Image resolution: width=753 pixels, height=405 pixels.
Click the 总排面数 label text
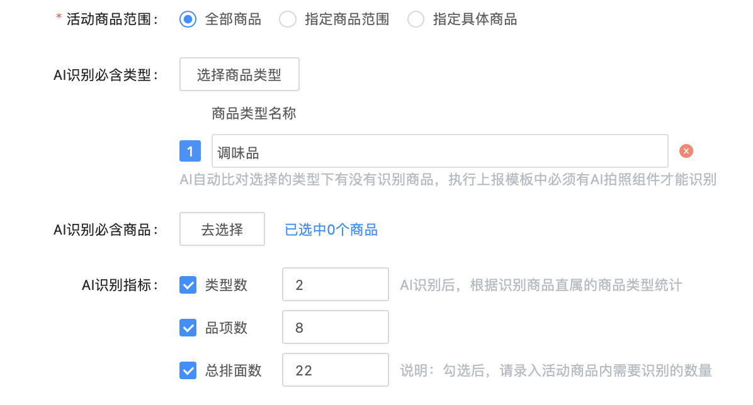pos(234,370)
